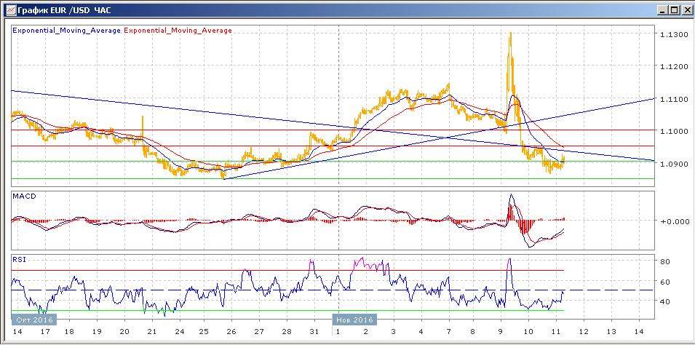Click date label 21 on the time axis
Viewport: 695px width, 345px height.
[151, 332]
